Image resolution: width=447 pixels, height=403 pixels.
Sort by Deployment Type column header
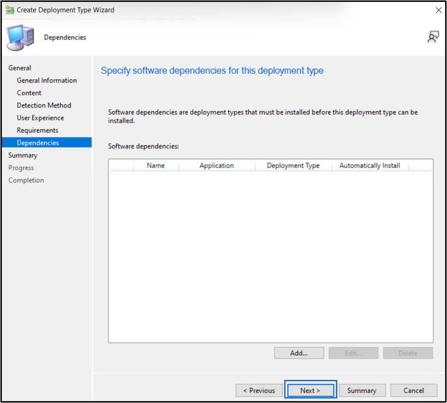click(x=293, y=166)
